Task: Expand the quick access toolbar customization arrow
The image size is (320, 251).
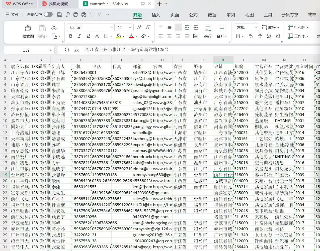Action: 108,15
